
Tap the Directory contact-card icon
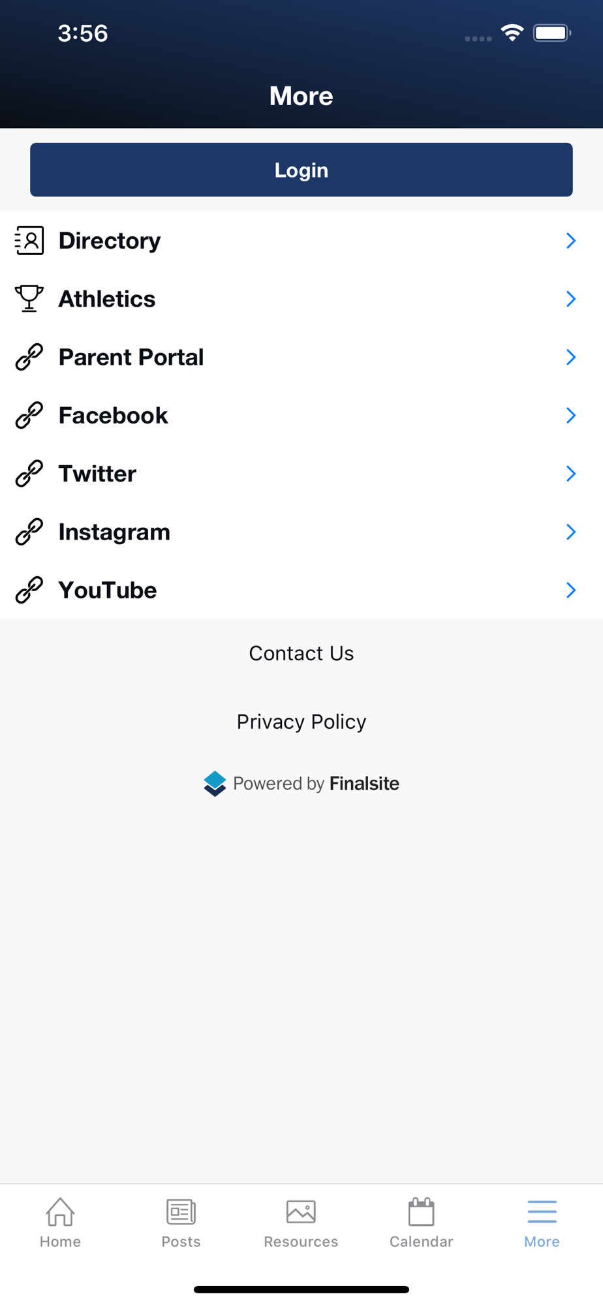point(29,241)
